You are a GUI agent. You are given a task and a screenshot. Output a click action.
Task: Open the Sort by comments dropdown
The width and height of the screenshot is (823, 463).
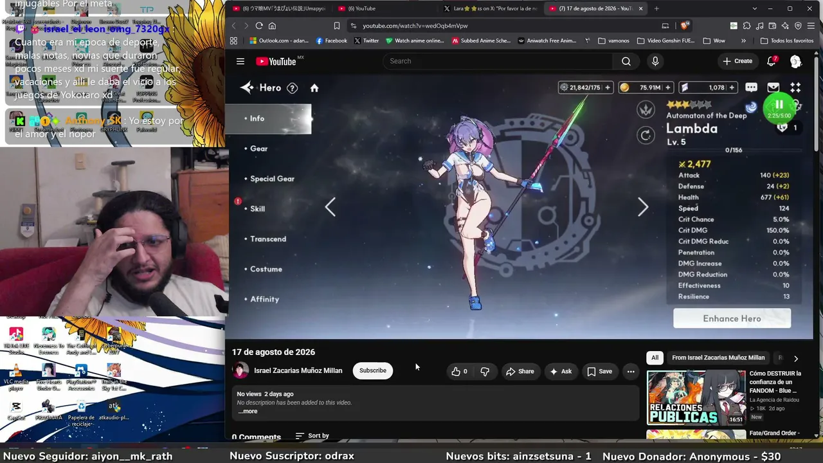pos(312,436)
